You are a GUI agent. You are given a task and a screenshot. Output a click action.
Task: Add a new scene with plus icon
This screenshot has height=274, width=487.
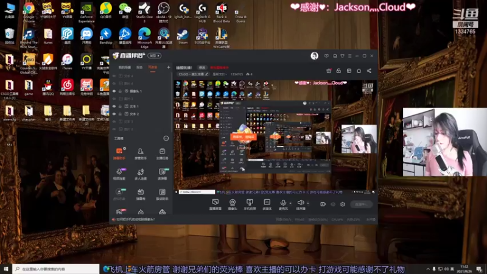pyautogui.click(x=169, y=67)
